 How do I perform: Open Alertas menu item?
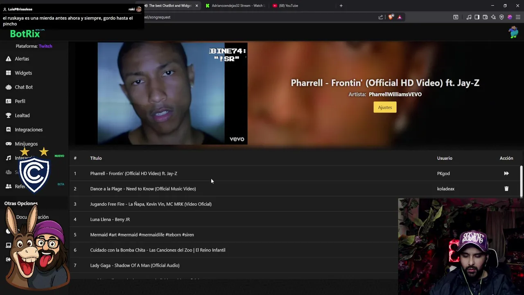point(22,59)
